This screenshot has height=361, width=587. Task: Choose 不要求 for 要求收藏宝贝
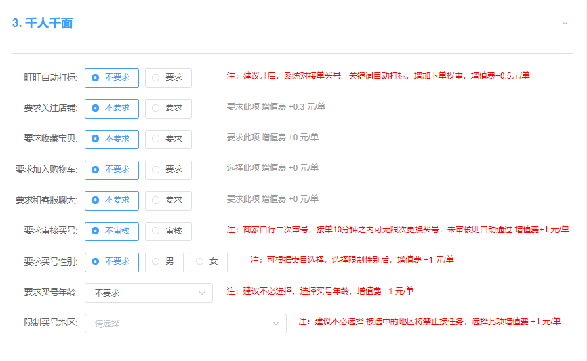[x=112, y=139]
